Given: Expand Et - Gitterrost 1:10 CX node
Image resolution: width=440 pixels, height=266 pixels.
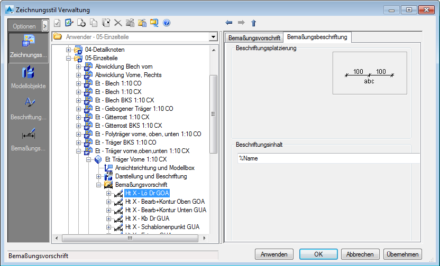Looking at the screenshot, I should (x=79, y=117).
